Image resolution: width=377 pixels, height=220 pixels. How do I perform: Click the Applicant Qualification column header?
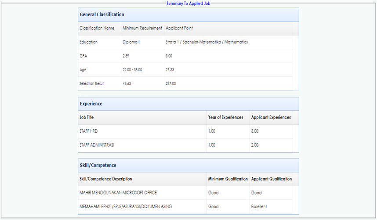pyautogui.click(x=271, y=179)
